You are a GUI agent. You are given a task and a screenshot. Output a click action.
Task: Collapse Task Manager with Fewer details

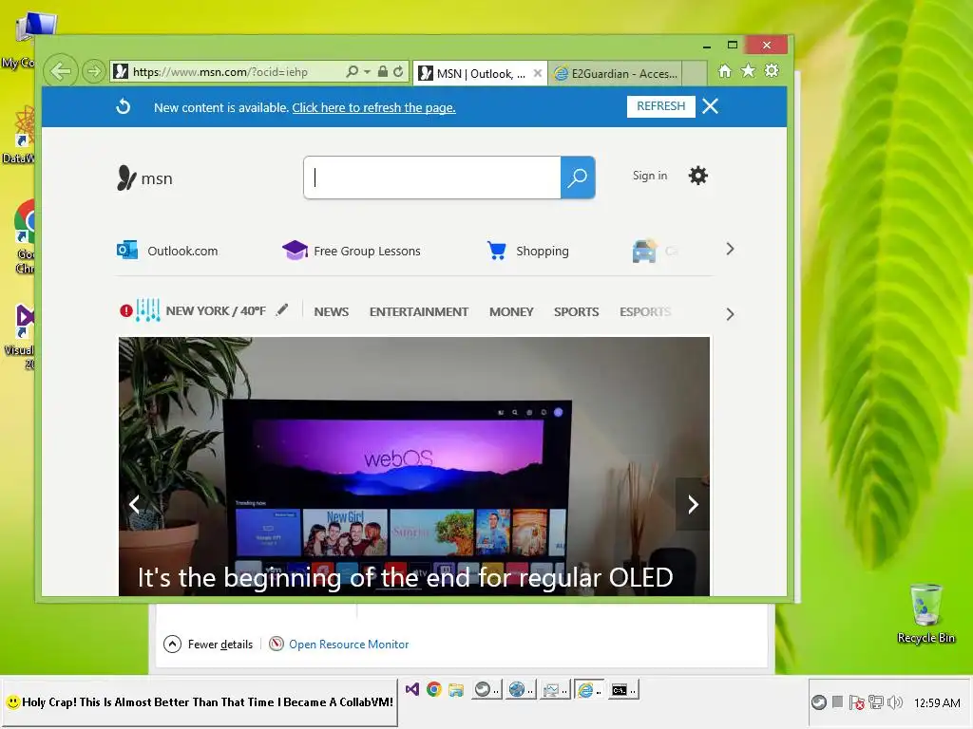(208, 645)
